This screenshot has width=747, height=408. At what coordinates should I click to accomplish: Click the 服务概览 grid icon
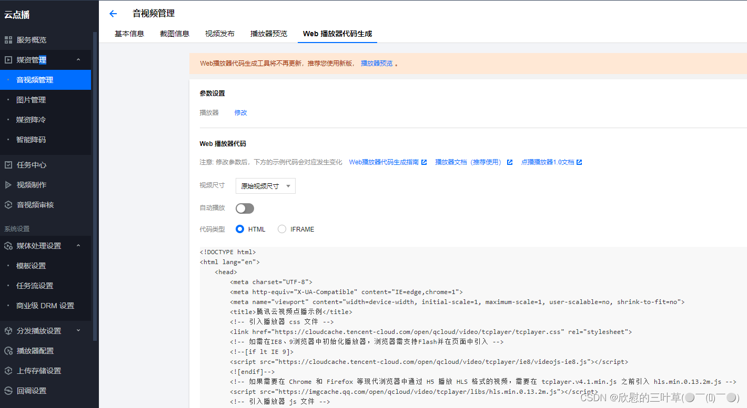(x=8, y=40)
